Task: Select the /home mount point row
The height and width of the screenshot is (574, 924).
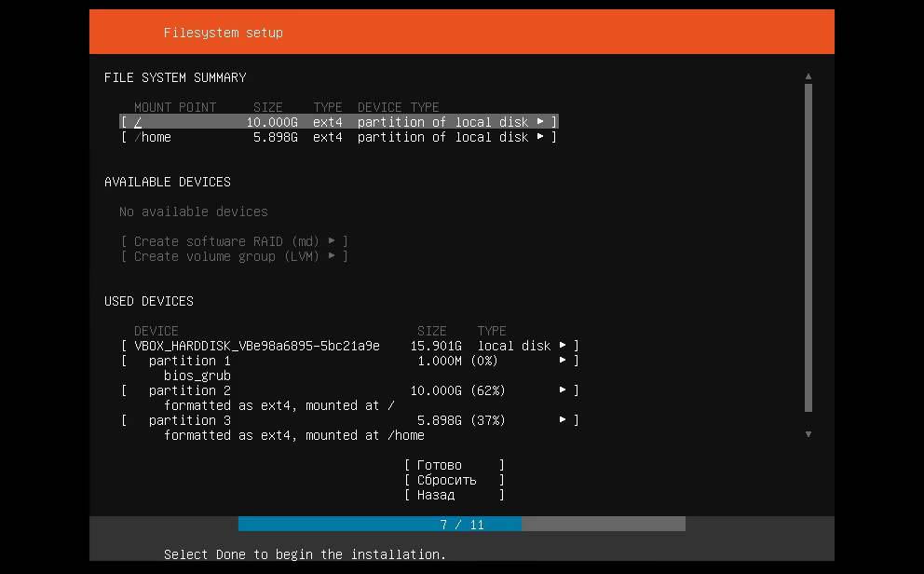Action: point(338,137)
